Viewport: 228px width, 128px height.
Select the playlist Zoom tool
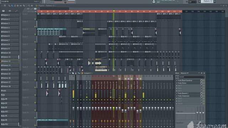click(29, 6)
